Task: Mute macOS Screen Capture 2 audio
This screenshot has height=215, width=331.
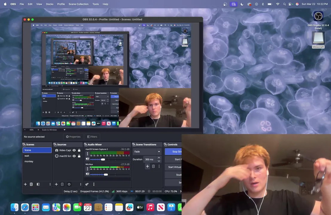Action: [87, 159]
